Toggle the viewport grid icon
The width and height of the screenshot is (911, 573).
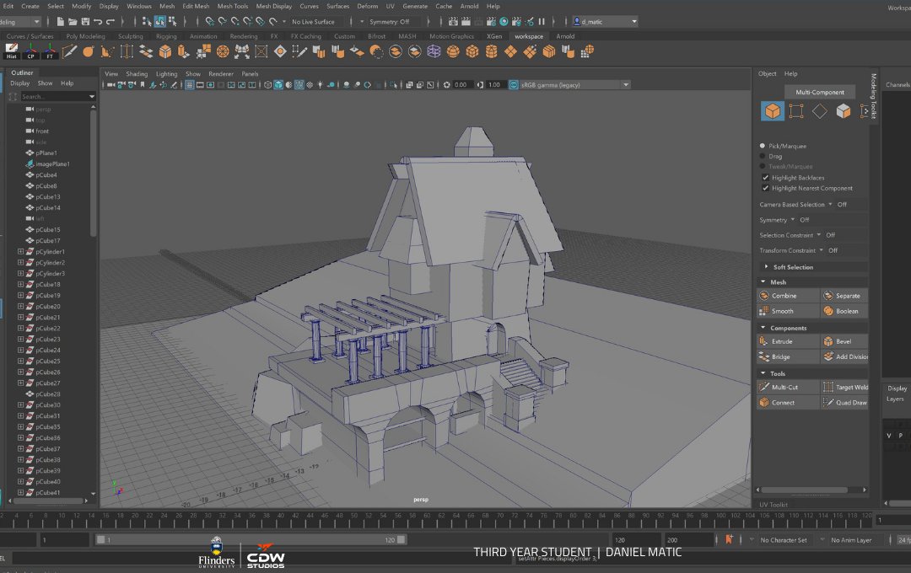coord(190,85)
